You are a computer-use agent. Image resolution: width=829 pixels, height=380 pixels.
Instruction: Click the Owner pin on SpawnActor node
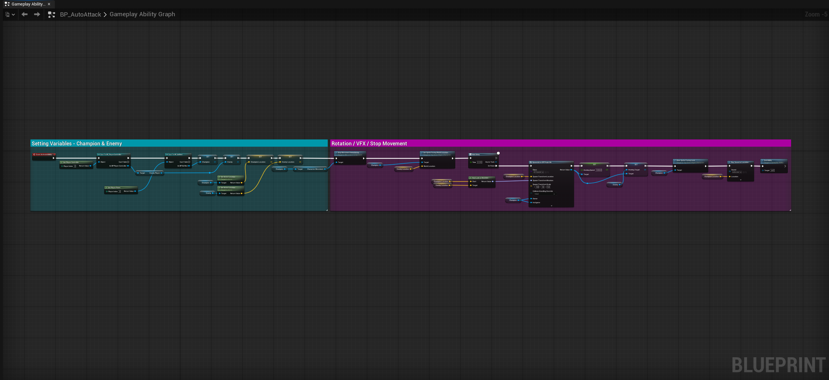(x=531, y=199)
